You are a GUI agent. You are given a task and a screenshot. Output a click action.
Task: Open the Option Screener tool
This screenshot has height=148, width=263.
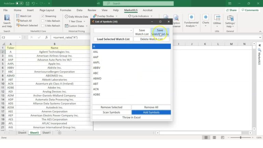pyautogui.click(x=176, y=21)
